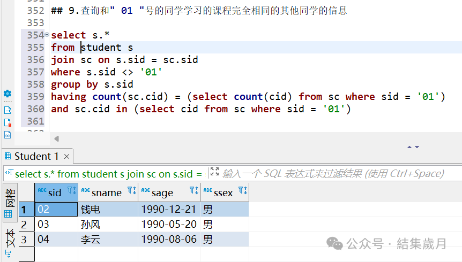Click the show output panel icon
The height and width of the screenshot is (262, 462).
pyautogui.click(x=8, y=110)
